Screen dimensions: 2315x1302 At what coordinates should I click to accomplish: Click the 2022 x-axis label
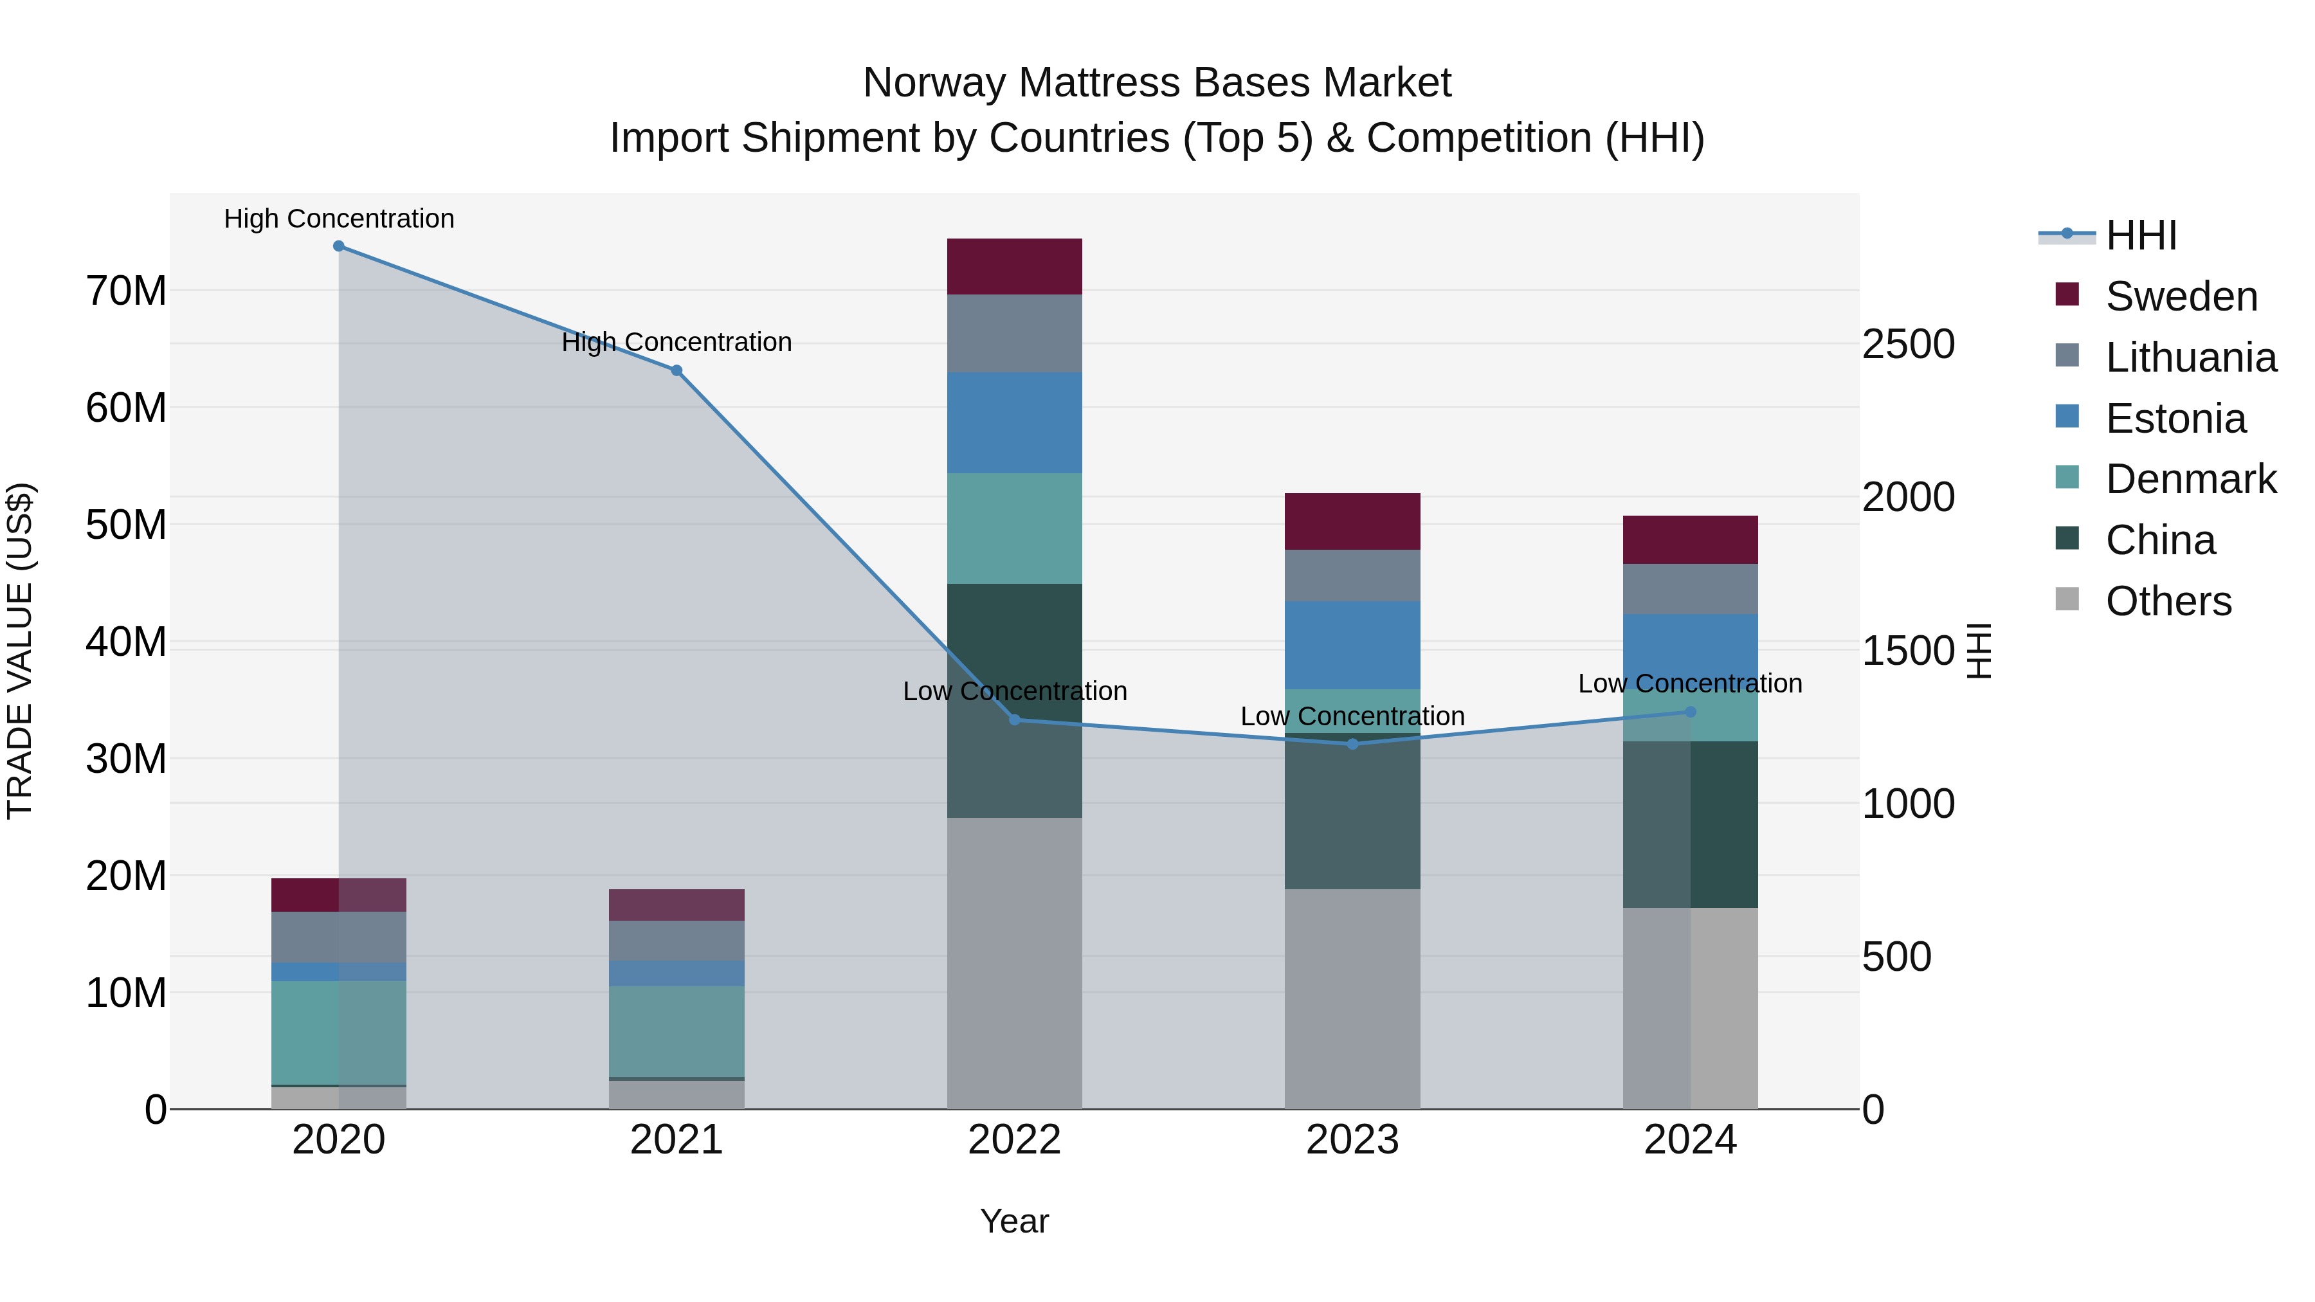tap(1015, 1140)
